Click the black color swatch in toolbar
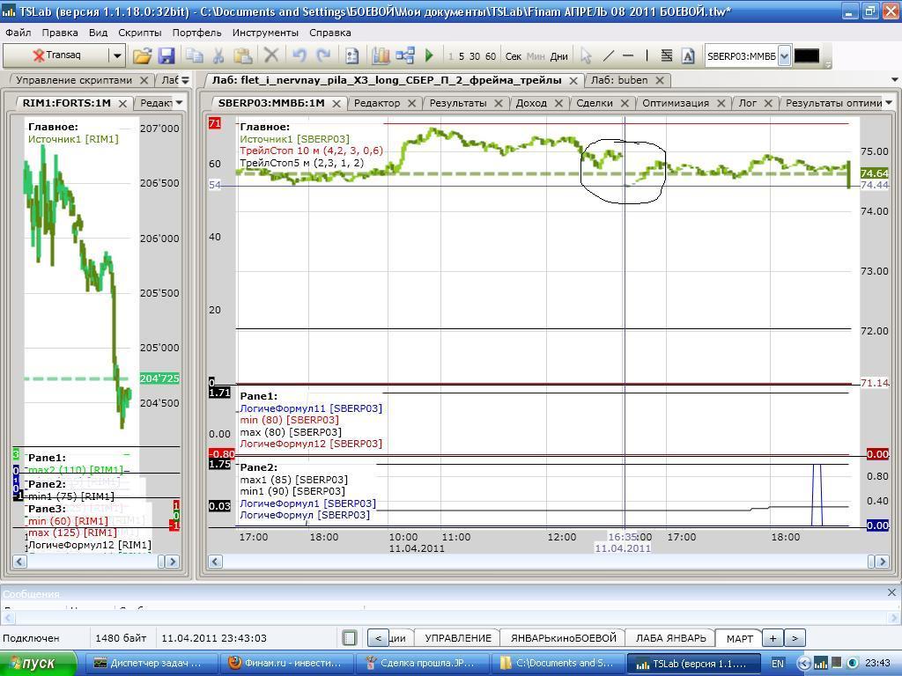Viewport: 902px width, 676px height. 806,55
